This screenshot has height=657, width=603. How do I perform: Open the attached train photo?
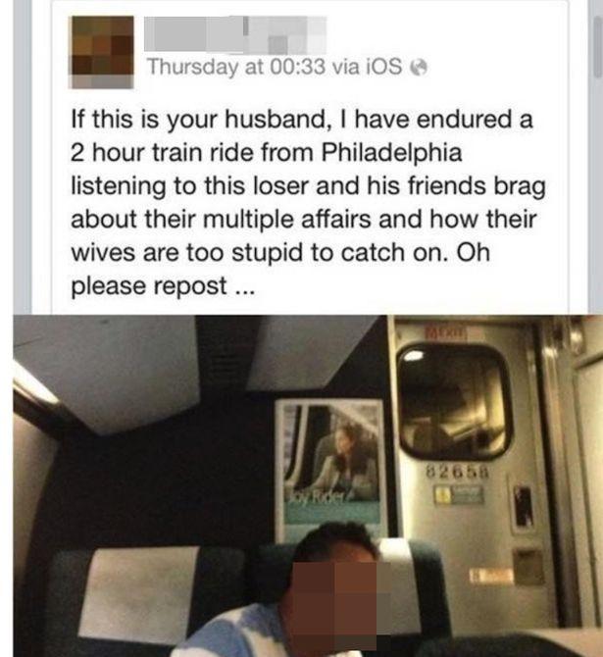(308, 485)
